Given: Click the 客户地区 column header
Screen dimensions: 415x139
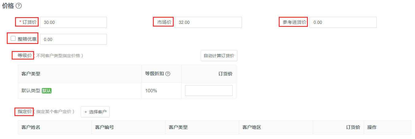Looking at the screenshot, I should pyautogui.click(x=252, y=127).
